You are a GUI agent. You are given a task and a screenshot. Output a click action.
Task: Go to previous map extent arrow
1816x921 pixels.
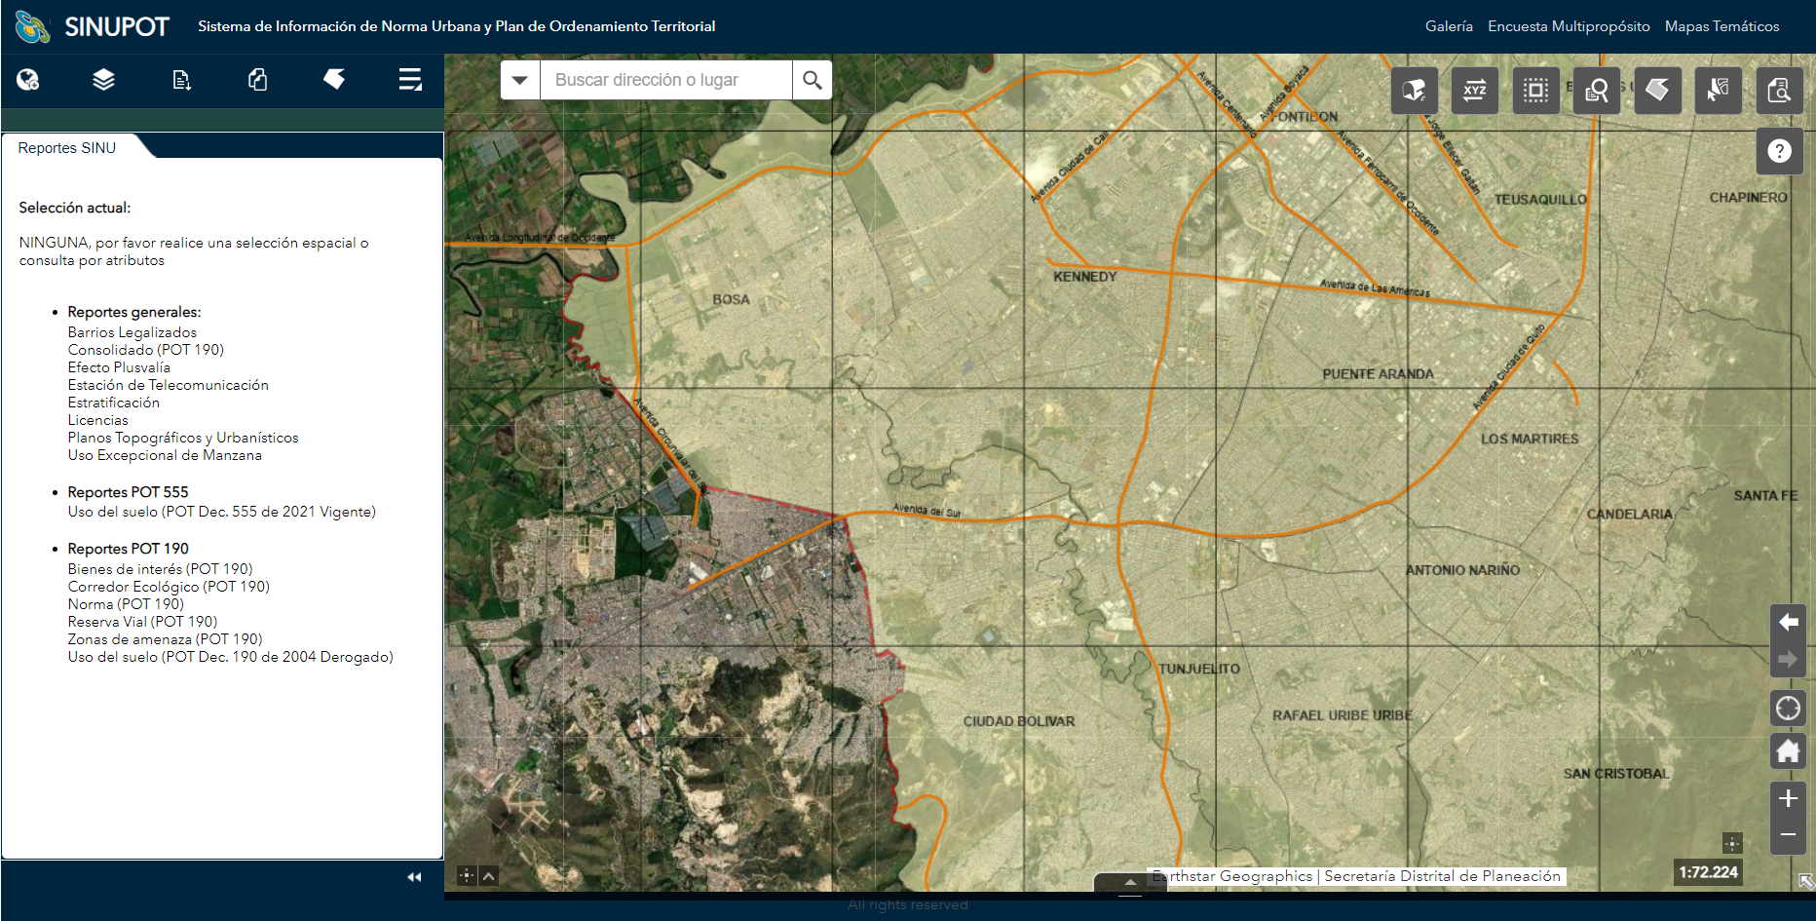(1788, 622)
